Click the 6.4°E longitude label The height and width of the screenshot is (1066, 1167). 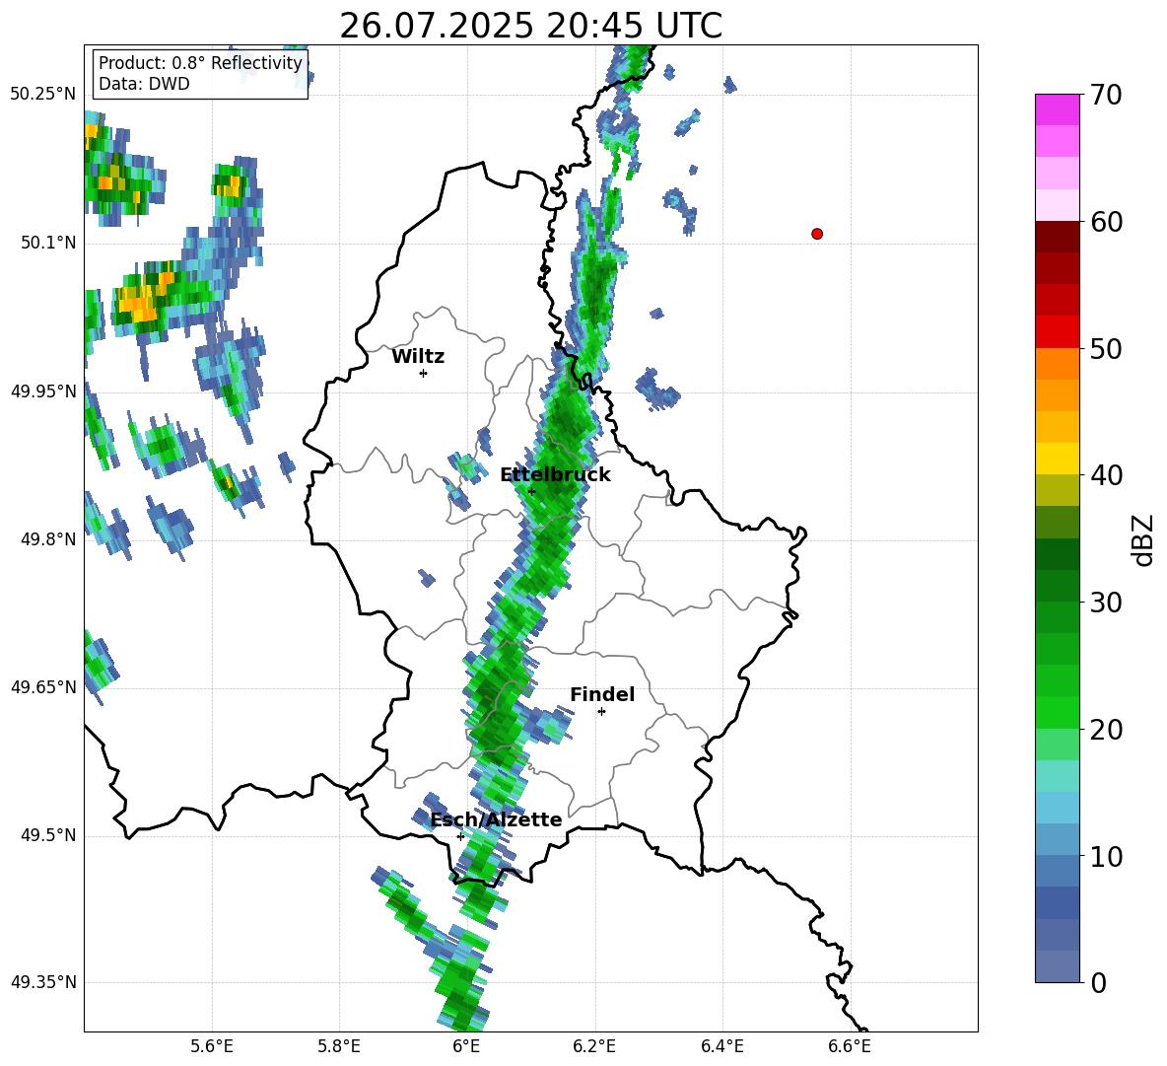[x=721, y=1046]
